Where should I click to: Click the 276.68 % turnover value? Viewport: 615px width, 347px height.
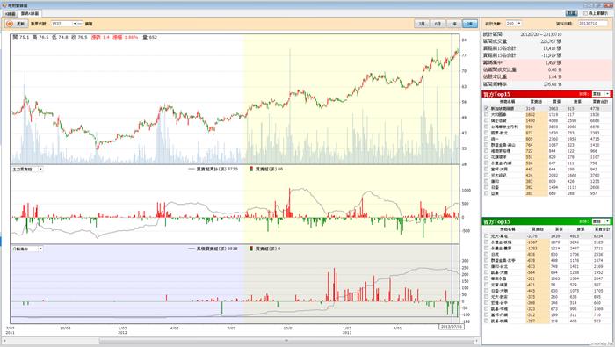coord(553,84)
